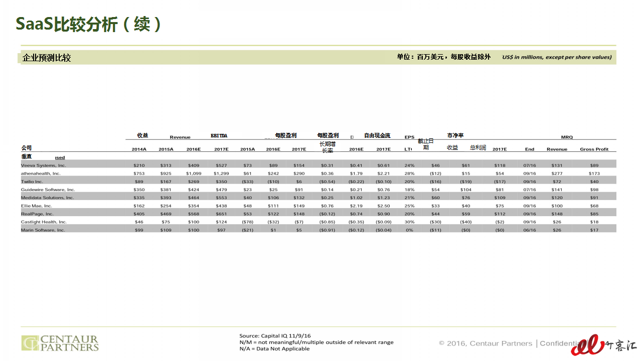This screenshot has height=361, width=642.
Task: Click RealPage's $85 gross profit cell
Action: click(x=594, y=214)
